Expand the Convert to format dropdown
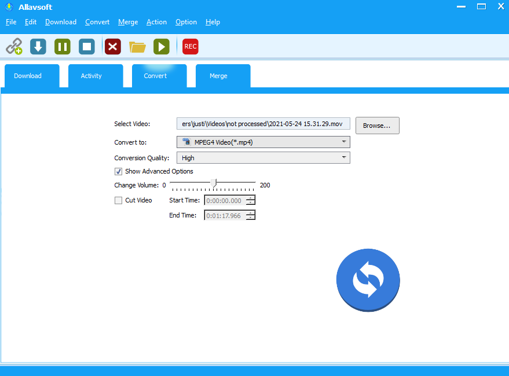The image size is (509, 376). click(x=263, y=142)
